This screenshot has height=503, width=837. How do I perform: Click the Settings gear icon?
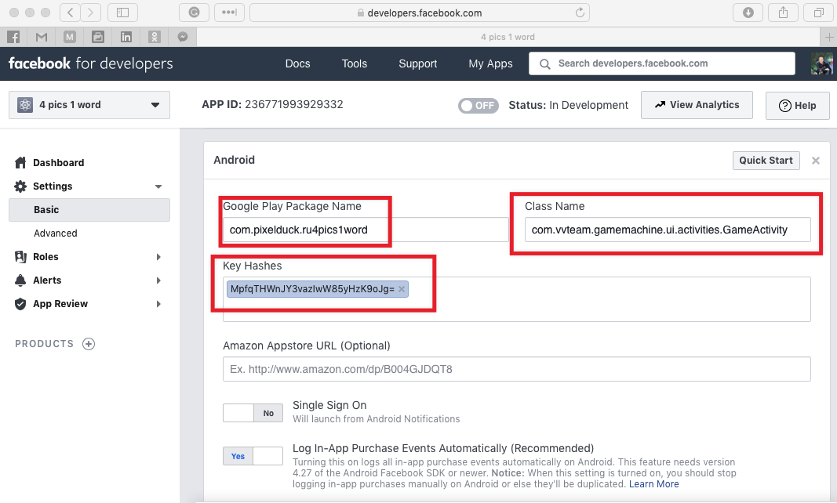20,186
